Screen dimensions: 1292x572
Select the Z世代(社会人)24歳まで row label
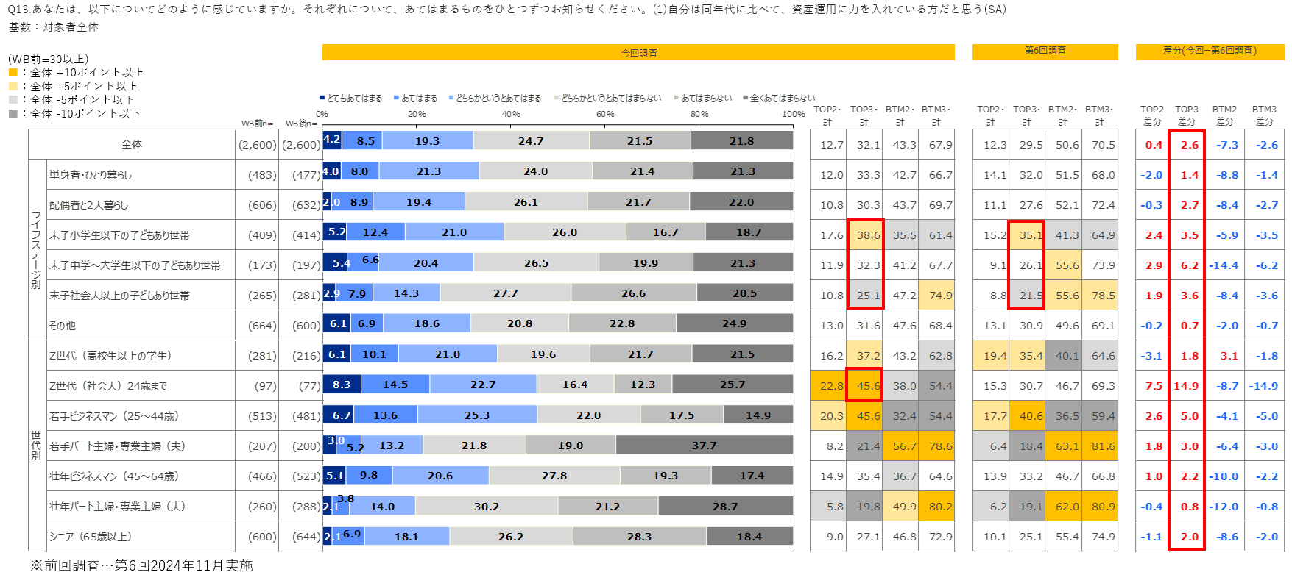coord(108,386)
